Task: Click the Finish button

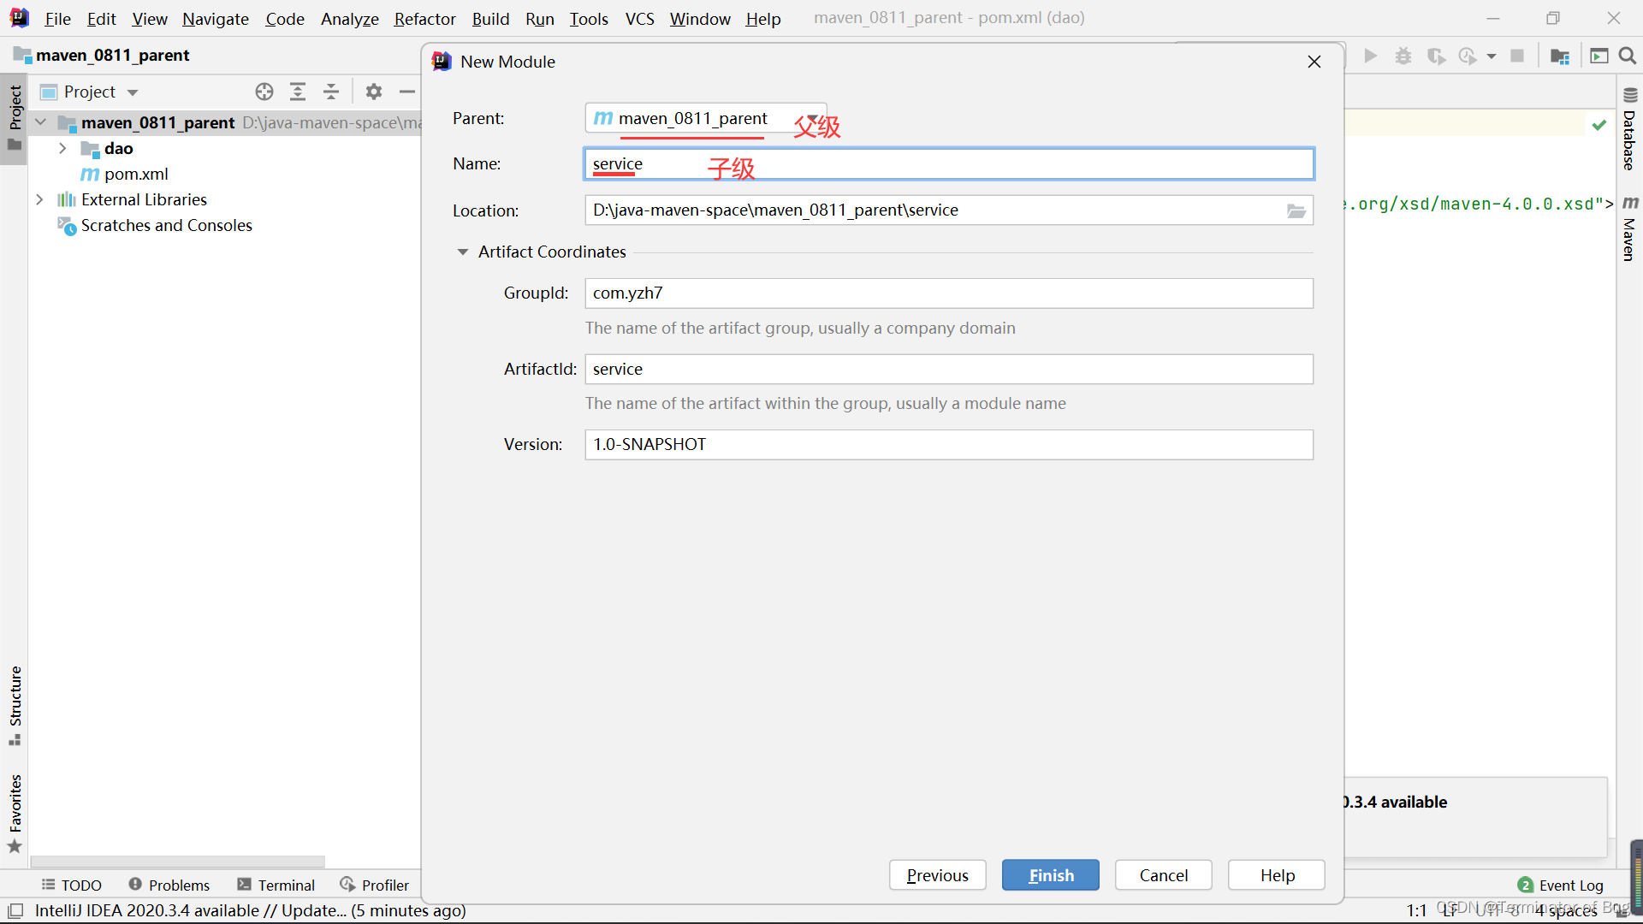Action: coord(1051,875)
